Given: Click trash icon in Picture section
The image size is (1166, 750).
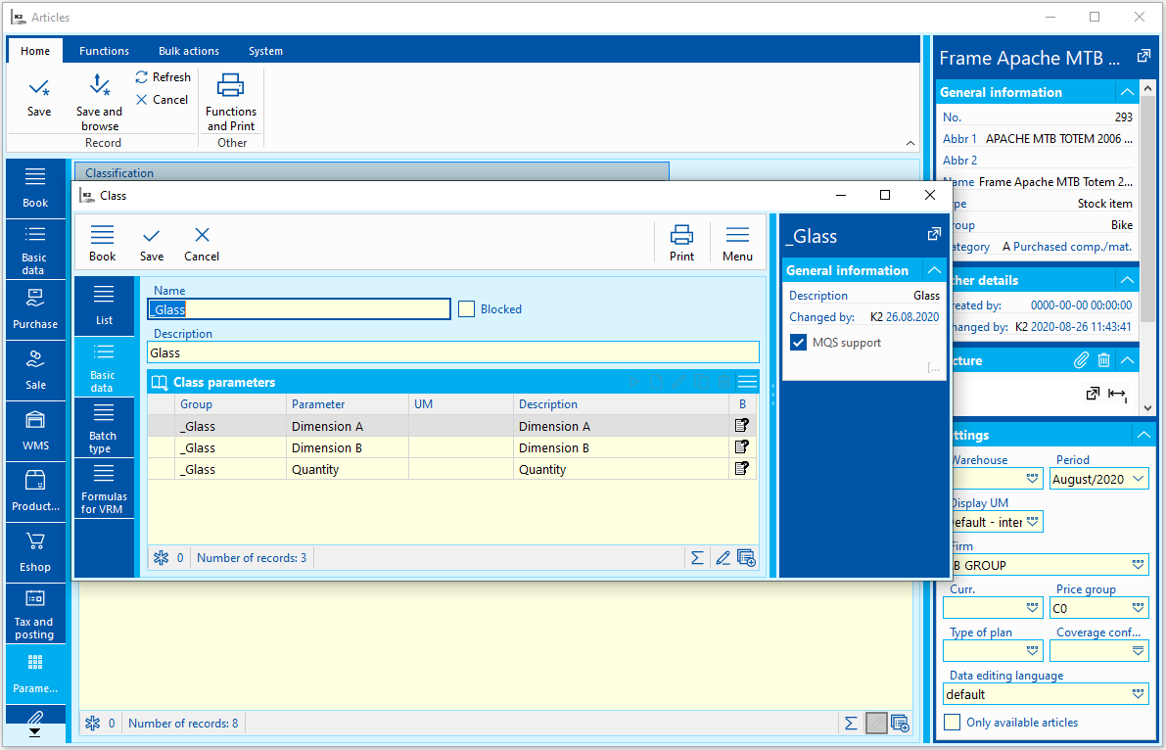Looking at the screenshot, I should coord(1103,360).
